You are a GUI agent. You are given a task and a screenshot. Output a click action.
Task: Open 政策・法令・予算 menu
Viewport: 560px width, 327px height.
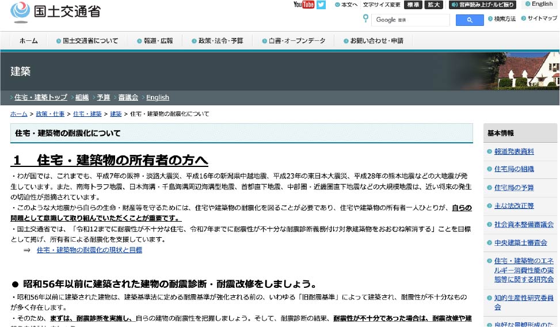(218, 41)
